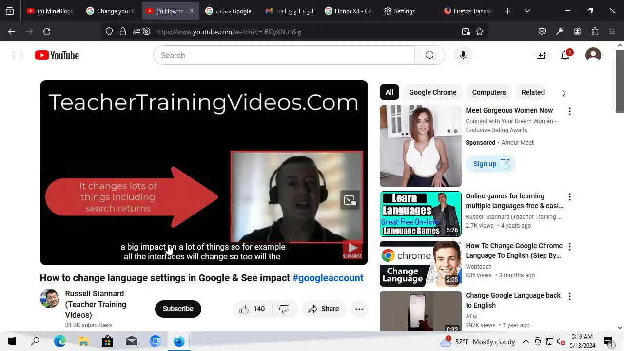
Task: Open the sponsored ad thumbnail
Action: pyautogui.click(x=420, y=146)
